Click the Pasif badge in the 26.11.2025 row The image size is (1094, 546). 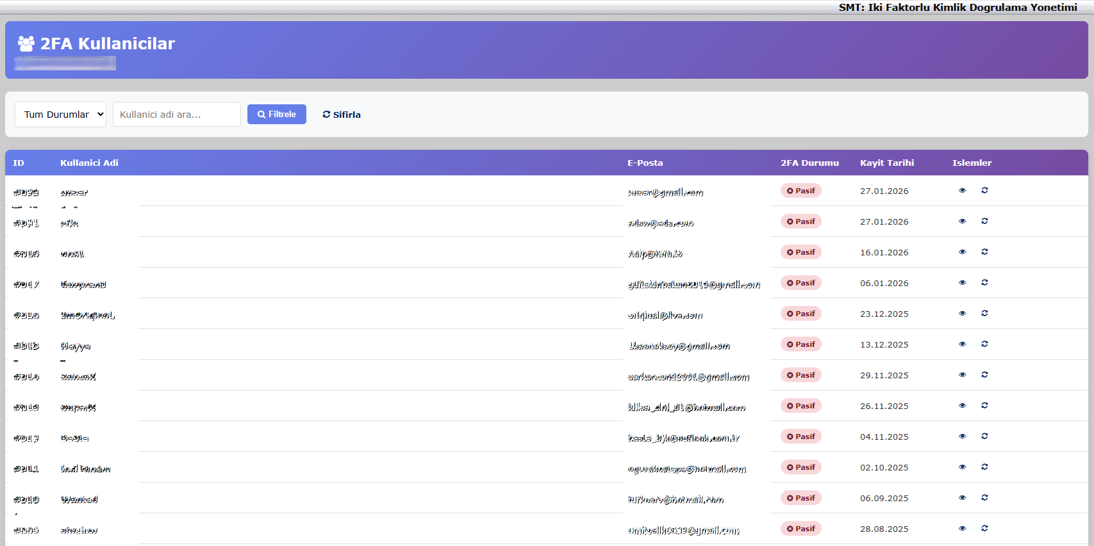(x=800, y=406)
